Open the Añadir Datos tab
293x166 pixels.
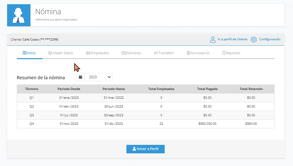click(x=61, y=53)
